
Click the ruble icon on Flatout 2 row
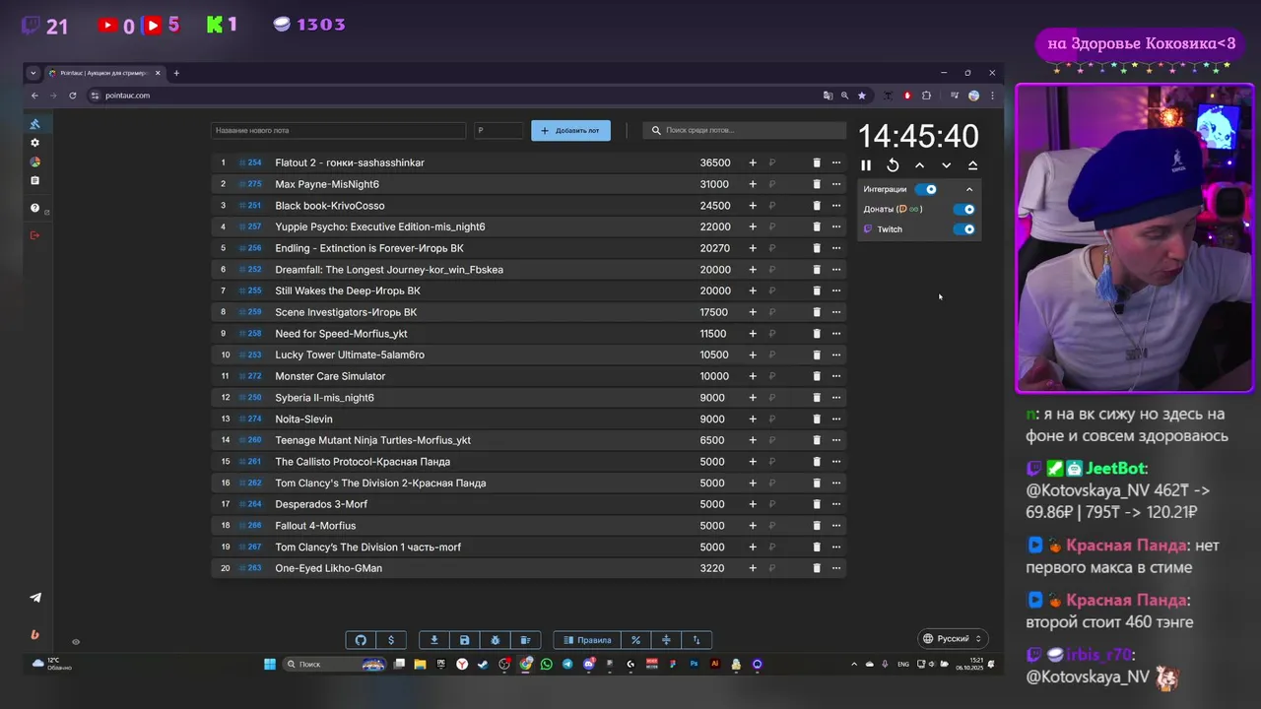tap(772, 162)
